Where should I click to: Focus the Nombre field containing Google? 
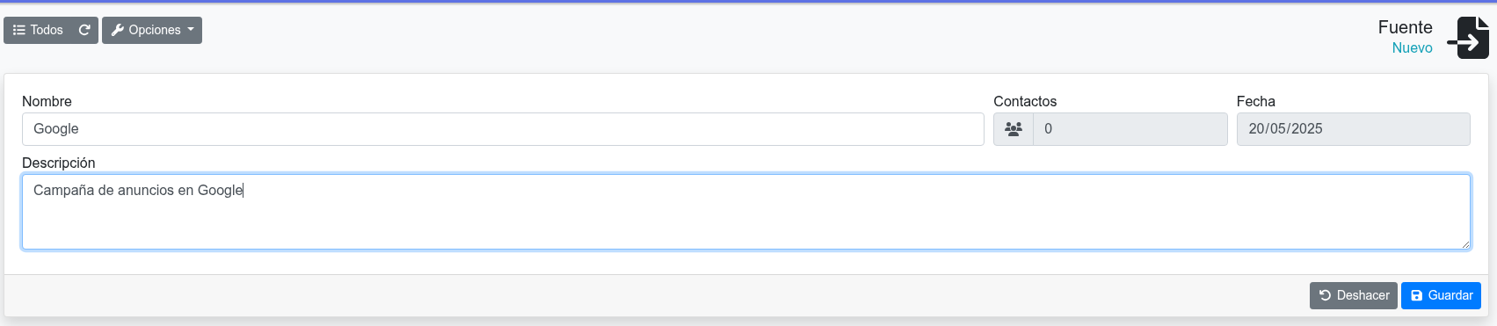503,129
